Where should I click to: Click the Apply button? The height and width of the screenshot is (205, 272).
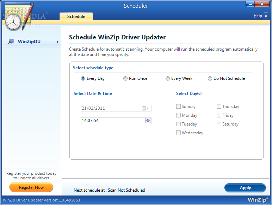[x=245, y=188]
